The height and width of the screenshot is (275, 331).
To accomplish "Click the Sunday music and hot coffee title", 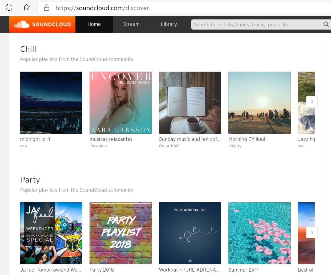I will [190, 139].
